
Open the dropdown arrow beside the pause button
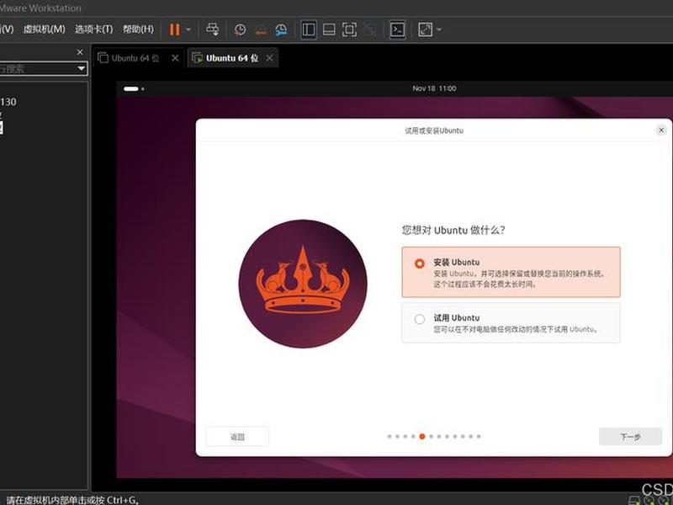(x=188, y=29)
